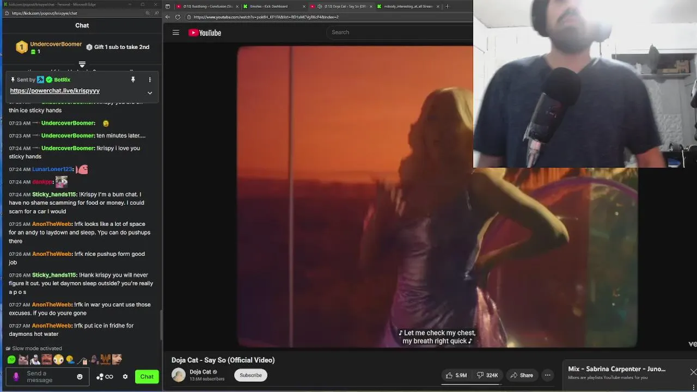The width and height of the screenshot is (697, 392).
Task: Share the Say So video
Action: point(522,375)
